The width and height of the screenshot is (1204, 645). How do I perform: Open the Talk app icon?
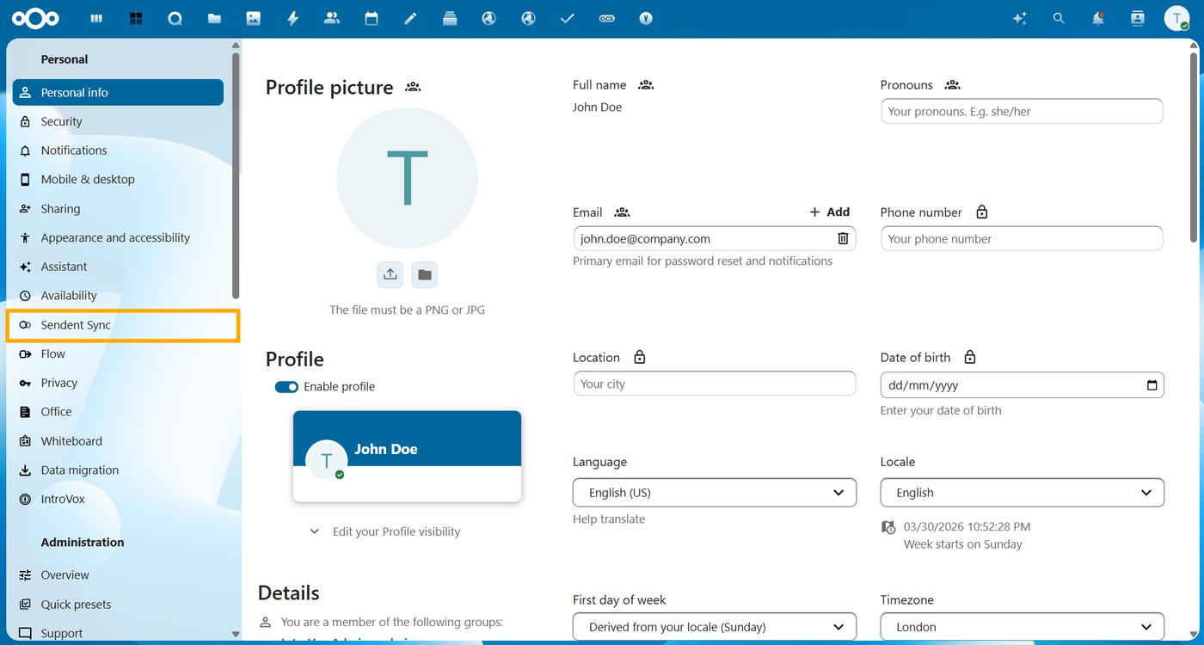tap(175, 18)
